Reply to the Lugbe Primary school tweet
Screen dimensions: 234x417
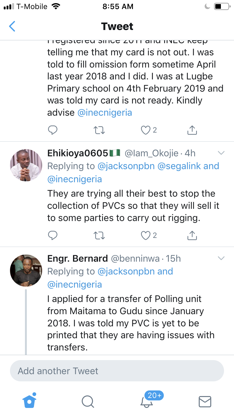pyautogui.click(x=53, y=130)
